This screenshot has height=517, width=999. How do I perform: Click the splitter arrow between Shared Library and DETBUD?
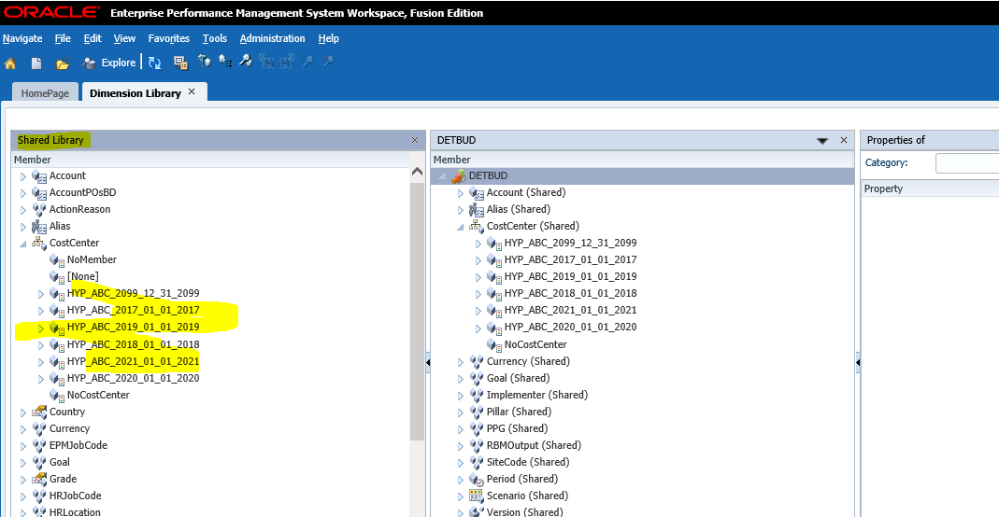427,362
